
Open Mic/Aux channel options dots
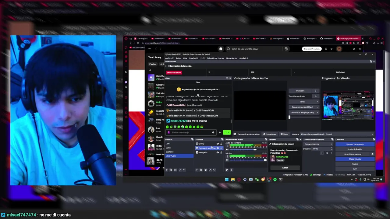click(227, 157)
